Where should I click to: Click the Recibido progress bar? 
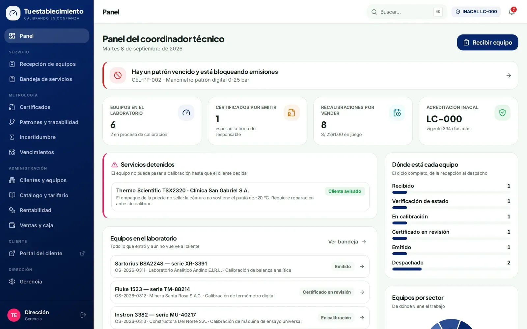pos(451,192)
